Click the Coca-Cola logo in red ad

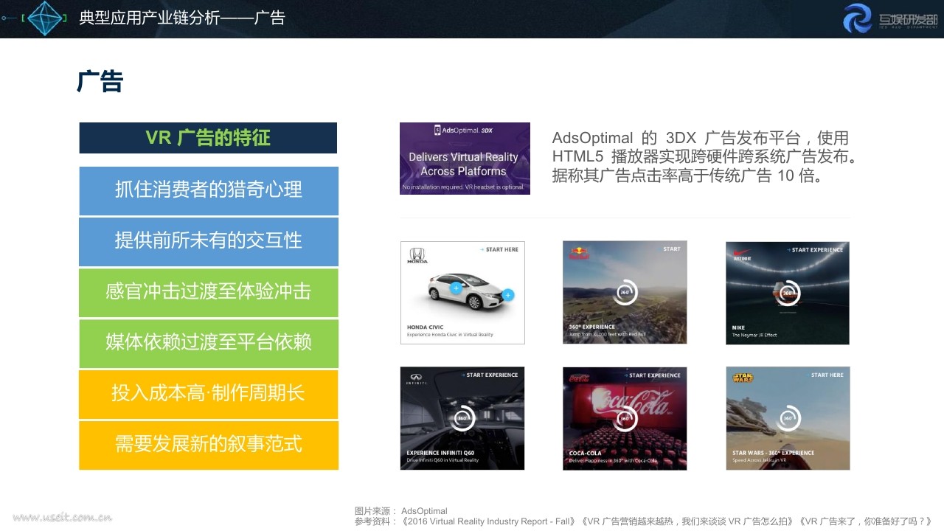(579, 378)
